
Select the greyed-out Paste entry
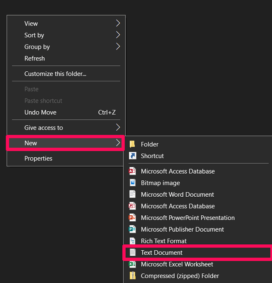pos(66,89)
